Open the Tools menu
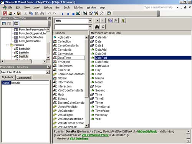The width and height of the screenshot is (192, 144). click(67, 8)
